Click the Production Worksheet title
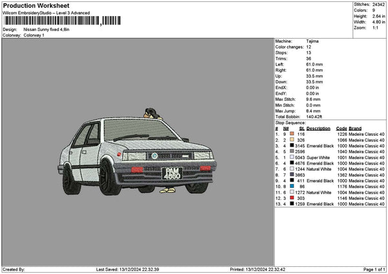 click(36, 6)
